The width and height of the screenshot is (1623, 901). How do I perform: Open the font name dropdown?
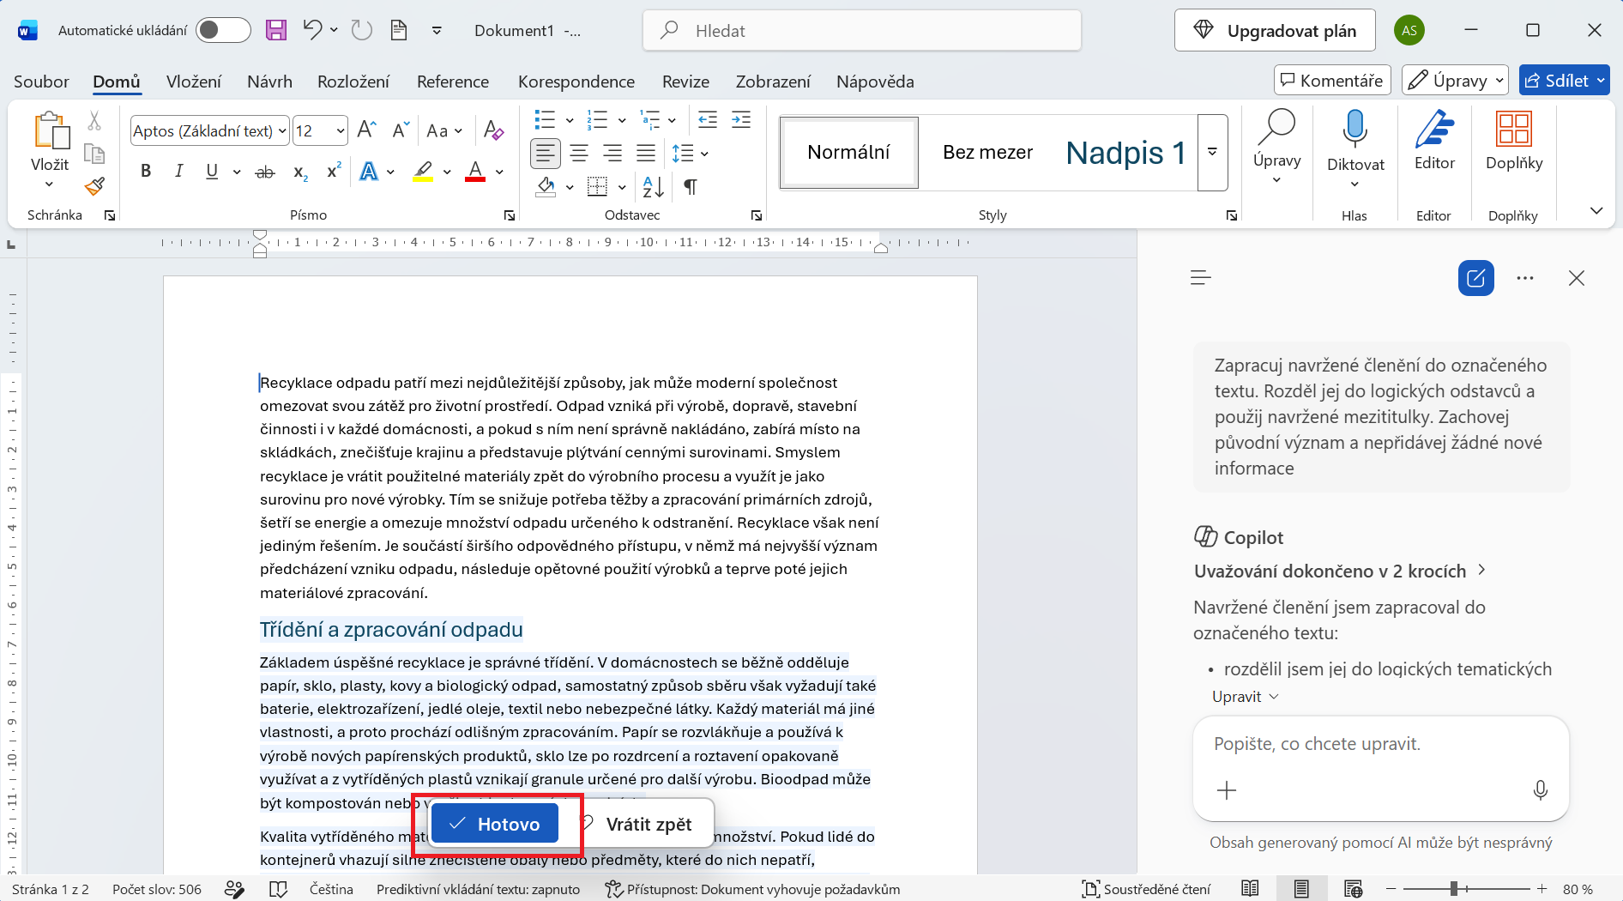(x=281, y=131)
